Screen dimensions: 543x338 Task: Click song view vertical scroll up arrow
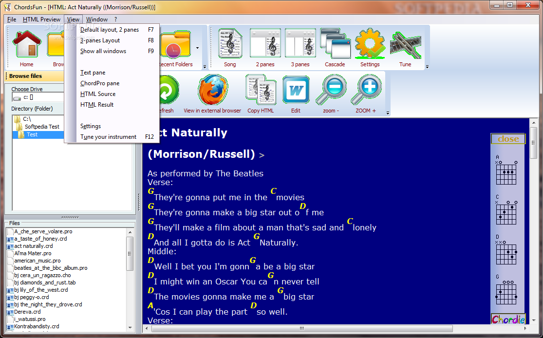click(x=533, y=123)
